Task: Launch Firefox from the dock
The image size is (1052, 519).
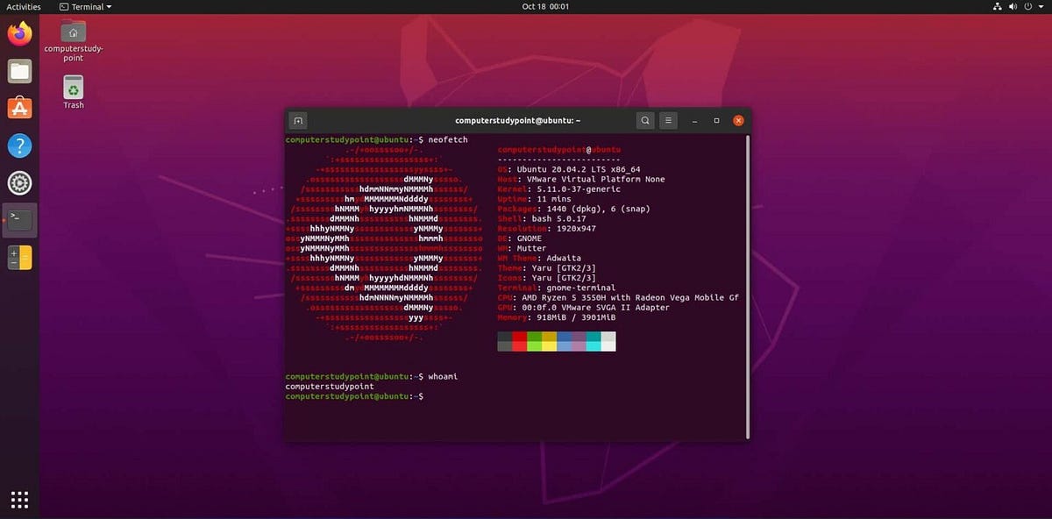Action: point(19,33)
